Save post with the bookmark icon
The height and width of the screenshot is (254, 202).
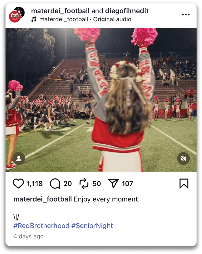tap(184, 184)
